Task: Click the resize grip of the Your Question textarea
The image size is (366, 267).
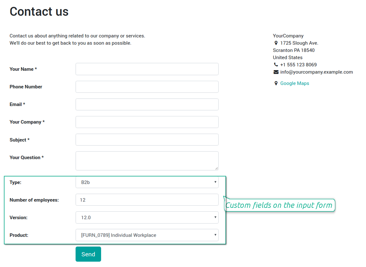Action: click(x=216, y=168)
